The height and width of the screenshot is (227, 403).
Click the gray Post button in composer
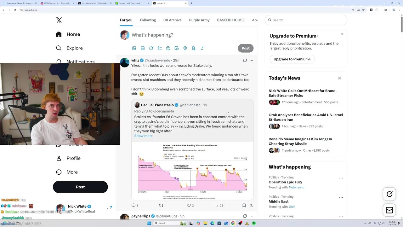[246, 48]
